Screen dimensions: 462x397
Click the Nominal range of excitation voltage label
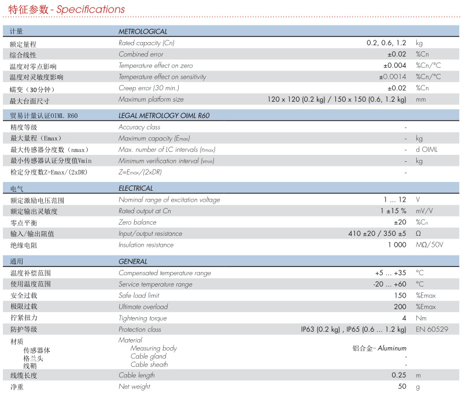pyautogui.click(x=169, y=200)
